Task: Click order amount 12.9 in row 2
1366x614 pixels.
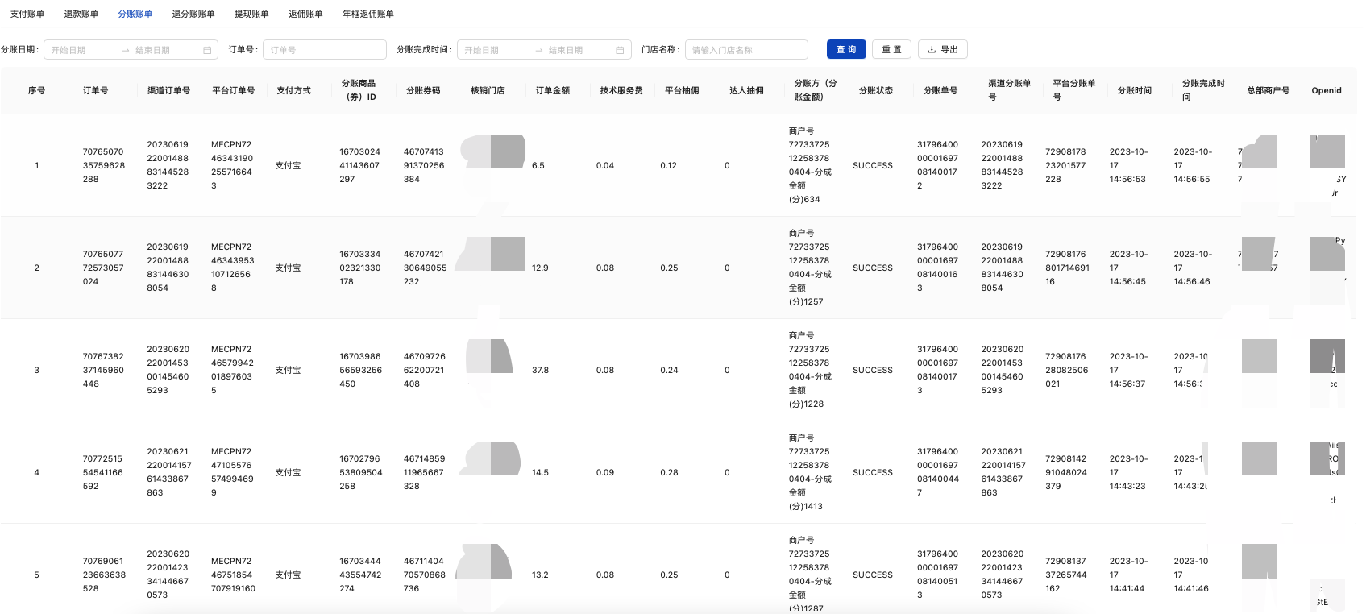Action: pyautogui.click(x=540, y=268)
